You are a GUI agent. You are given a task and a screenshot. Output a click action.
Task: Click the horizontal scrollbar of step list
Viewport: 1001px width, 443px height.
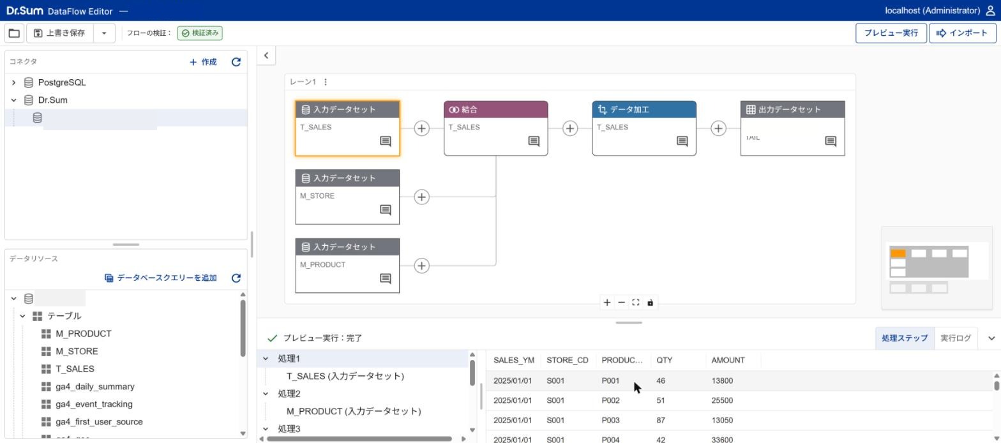click(359, 439)
